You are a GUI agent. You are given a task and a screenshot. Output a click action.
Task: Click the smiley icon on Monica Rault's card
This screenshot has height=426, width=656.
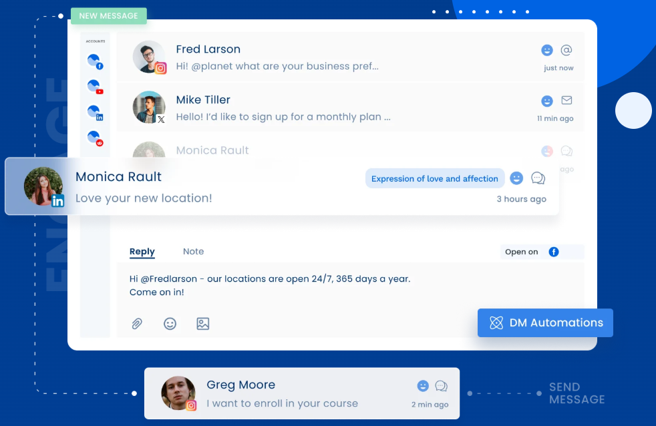point(516,178)
